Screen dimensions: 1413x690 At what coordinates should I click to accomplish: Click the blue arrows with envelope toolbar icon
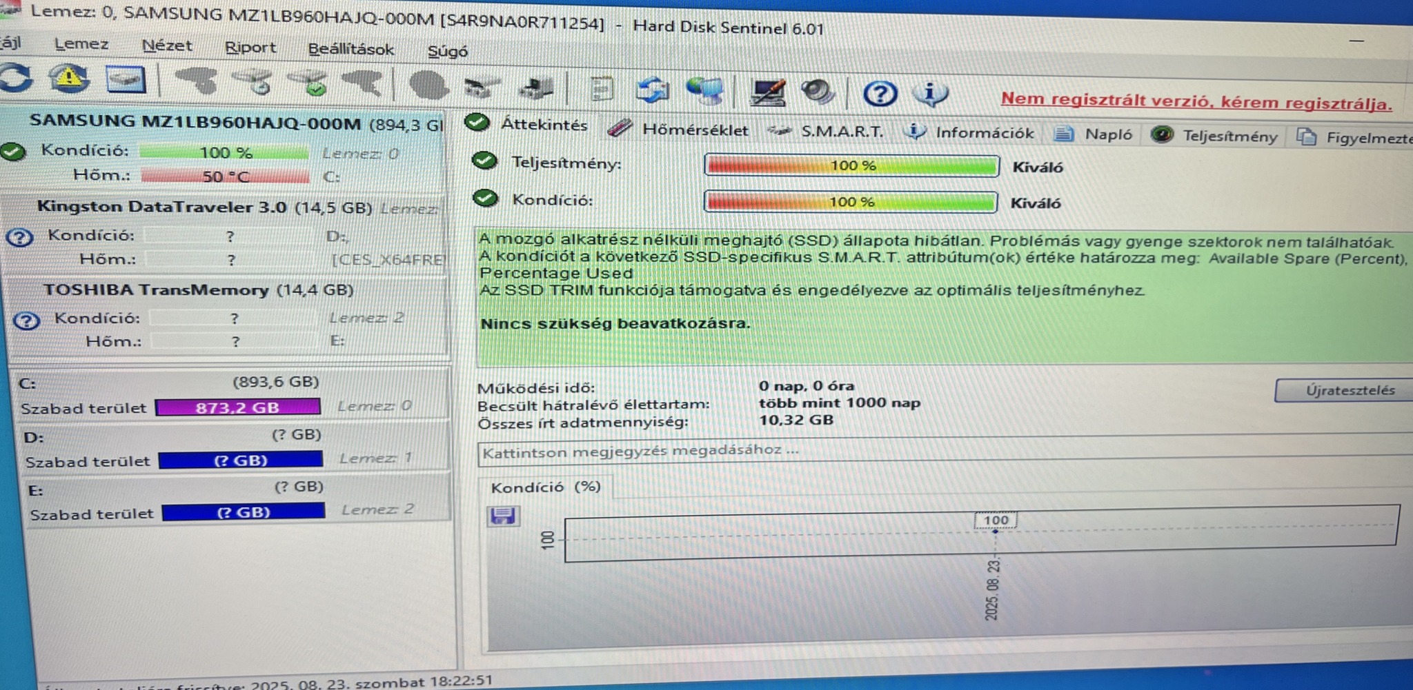653,90
